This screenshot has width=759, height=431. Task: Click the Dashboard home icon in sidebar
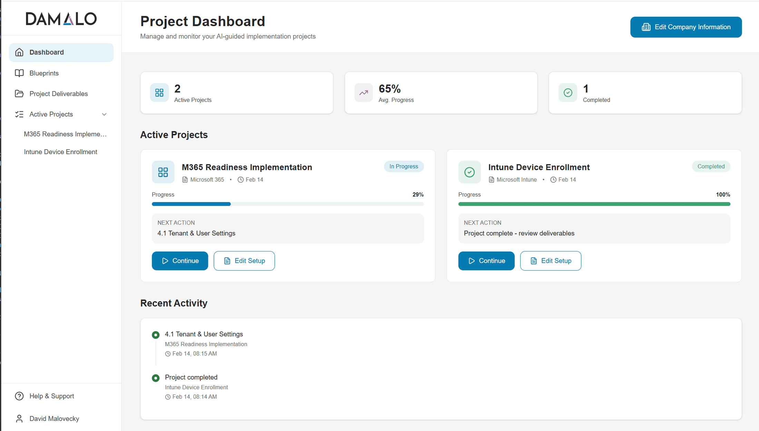[19, 52]
